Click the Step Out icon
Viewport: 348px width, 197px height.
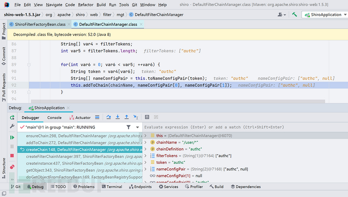[127, 117]
